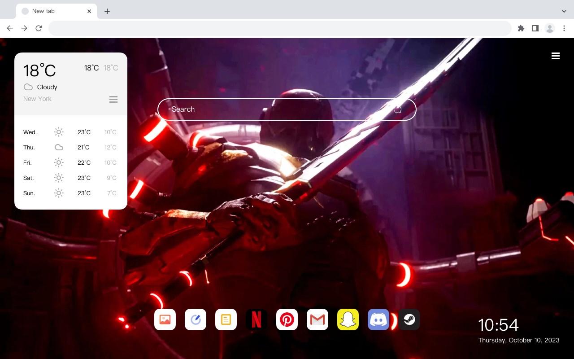Image resolution: width=574 pixels, height=359 pixels.
Task: Open the Gmail shortcut icon
Action: tap(317, 320)
